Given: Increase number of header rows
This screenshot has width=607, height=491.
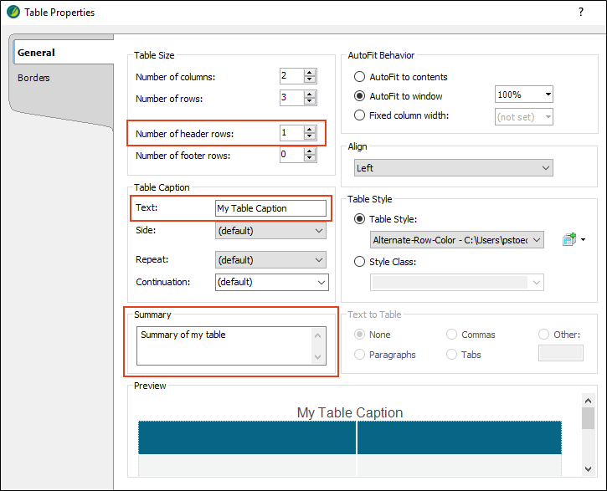Looking at the screenshot, I should pos(310,129).
